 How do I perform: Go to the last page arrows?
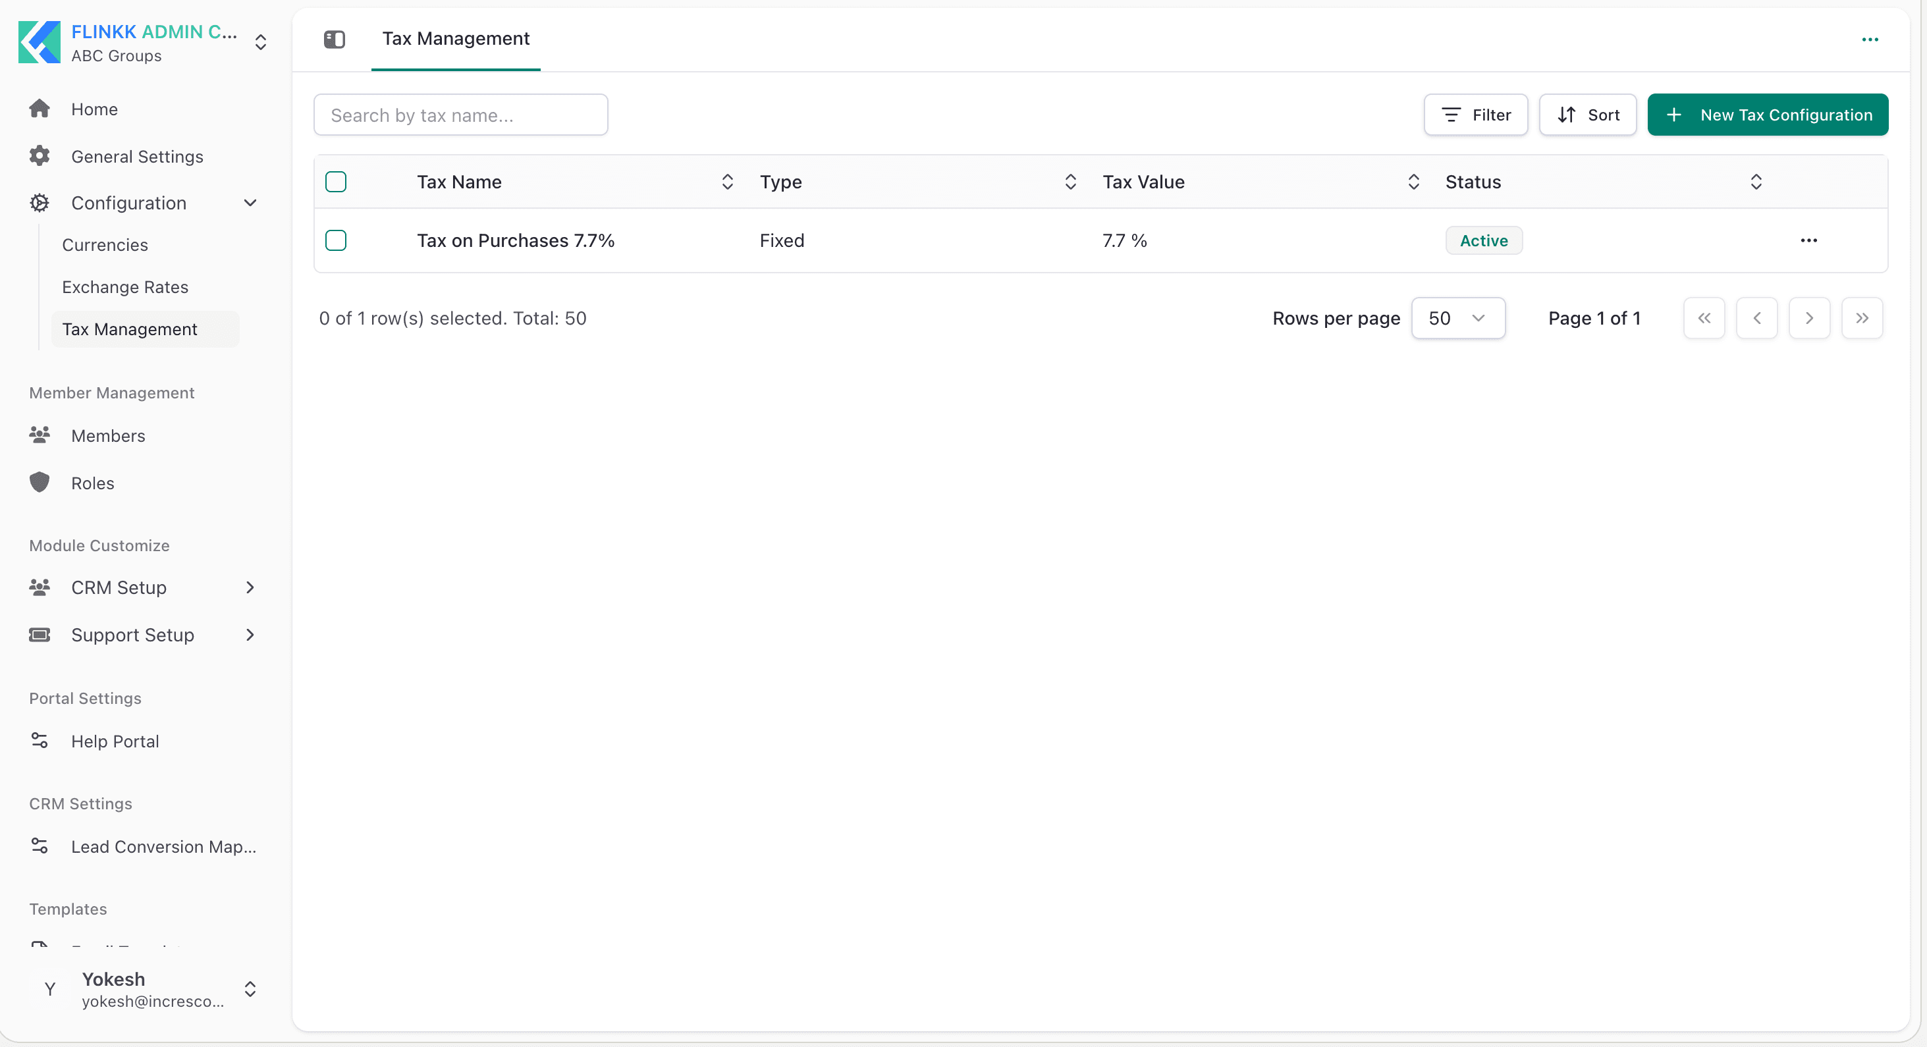1862,318
